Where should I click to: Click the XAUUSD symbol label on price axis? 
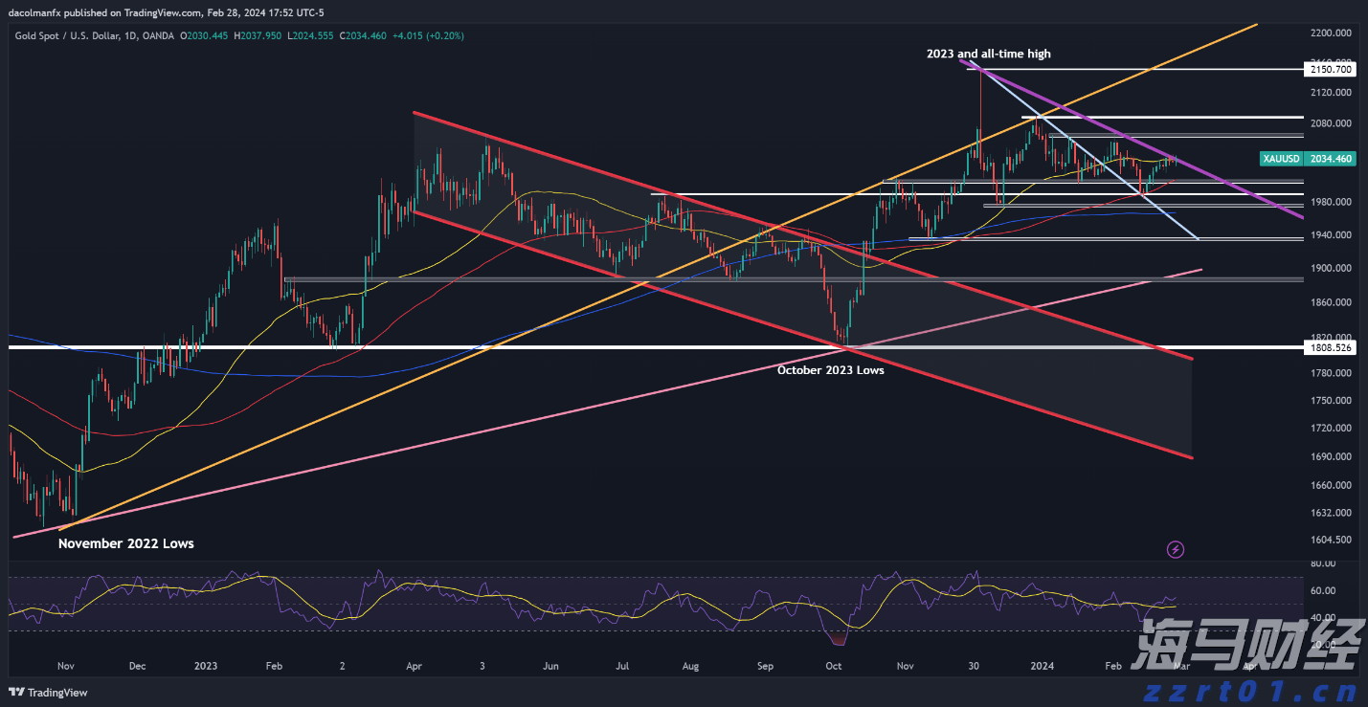[1280, 159]
